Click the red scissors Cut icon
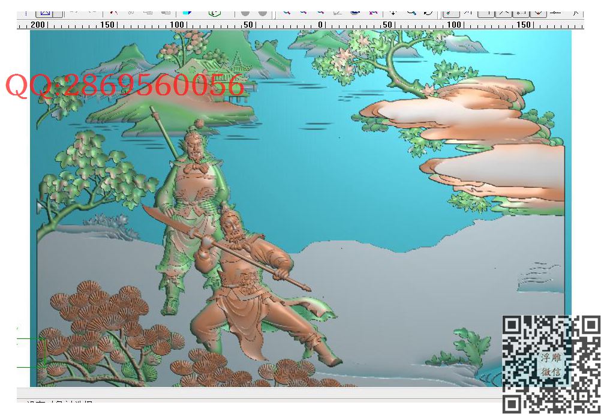601x414 pixels. click(x=113, y=11)
